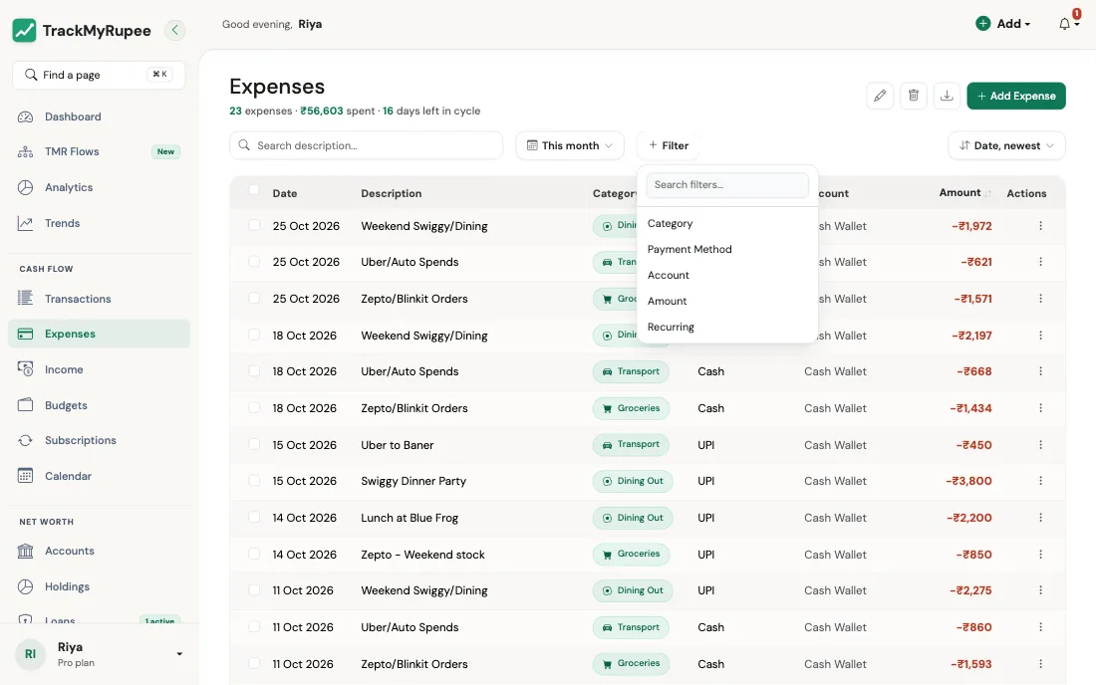This screenshot has width=1096, height=685.
Task: Select the Uber to Baner expense checkbox
Action: (x=254, y=444)
